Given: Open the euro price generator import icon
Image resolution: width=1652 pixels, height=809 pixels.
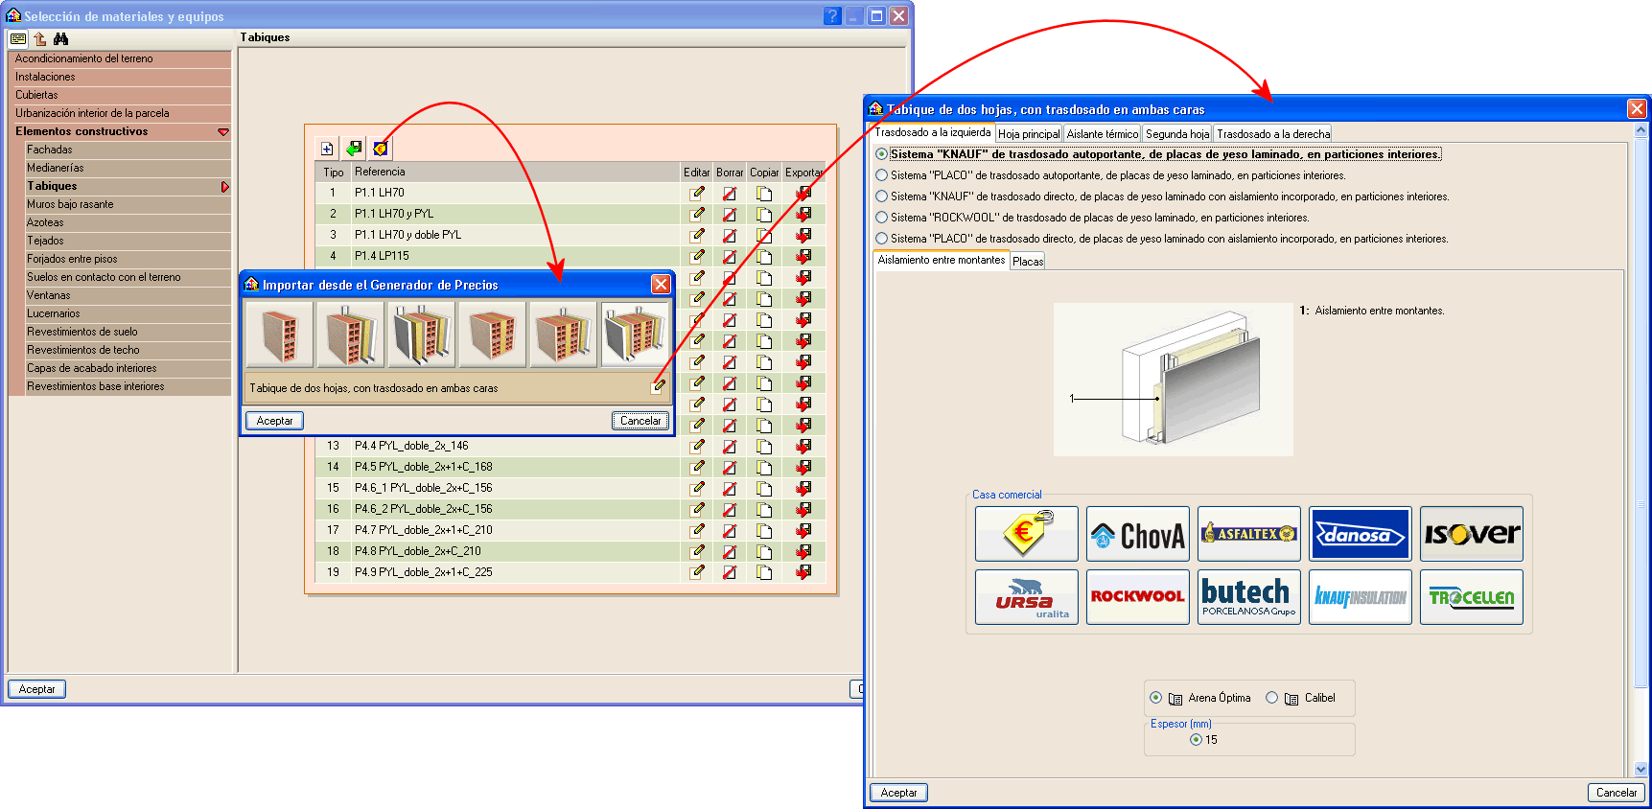Looking at the screenshot, I should [381, 149].
